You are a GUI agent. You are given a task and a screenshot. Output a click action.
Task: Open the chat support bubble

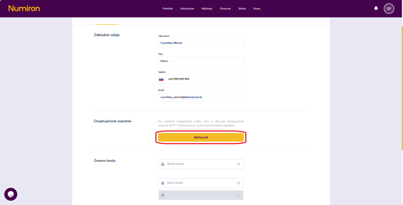(11, 194)
